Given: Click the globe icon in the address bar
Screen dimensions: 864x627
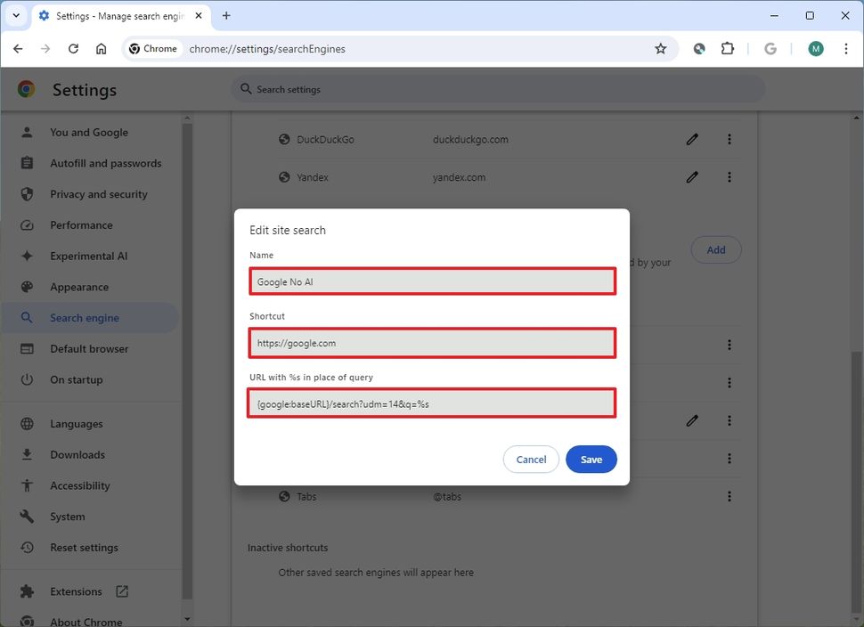Looking at the screenshot, I should point(699,49).
